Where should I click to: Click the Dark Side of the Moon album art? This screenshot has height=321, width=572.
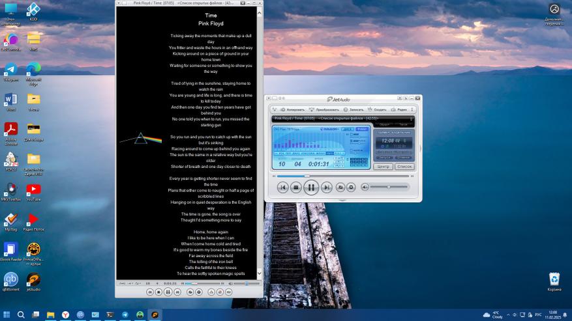(141, 139)
